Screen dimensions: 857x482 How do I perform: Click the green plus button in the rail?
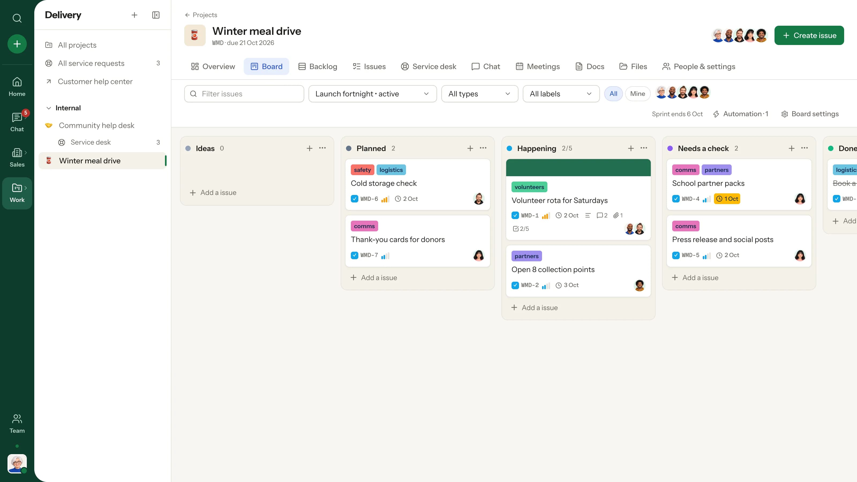[x=17, y=44]
